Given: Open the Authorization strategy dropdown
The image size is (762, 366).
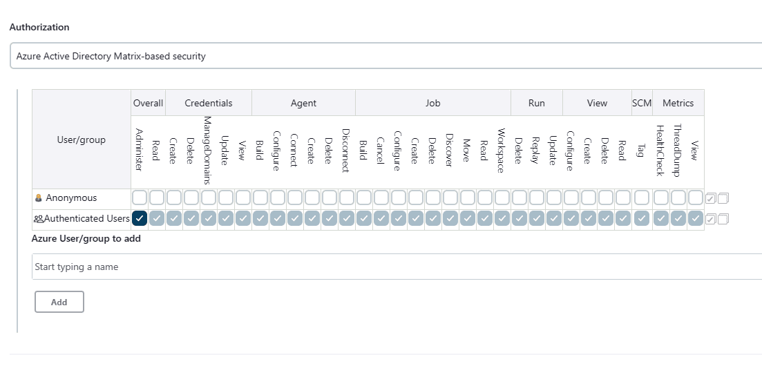Looking at the screenshot, I should tap(386, 56).
